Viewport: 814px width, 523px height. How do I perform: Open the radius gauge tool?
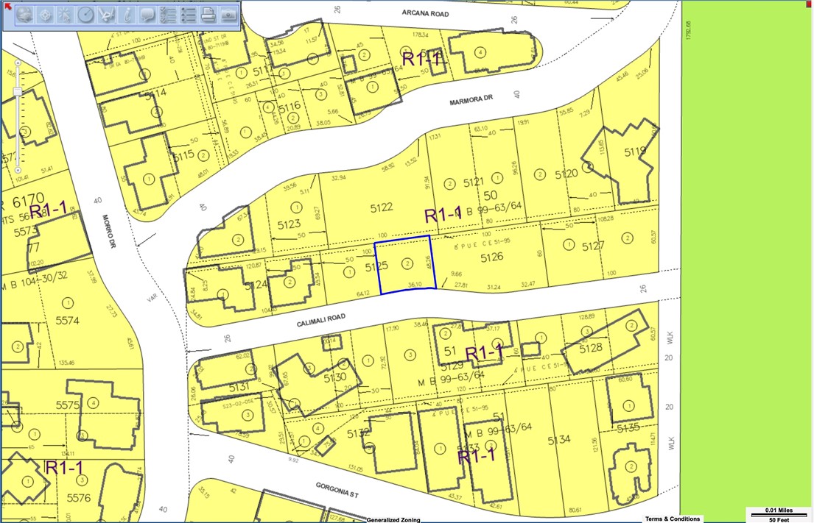coord(85,15)
